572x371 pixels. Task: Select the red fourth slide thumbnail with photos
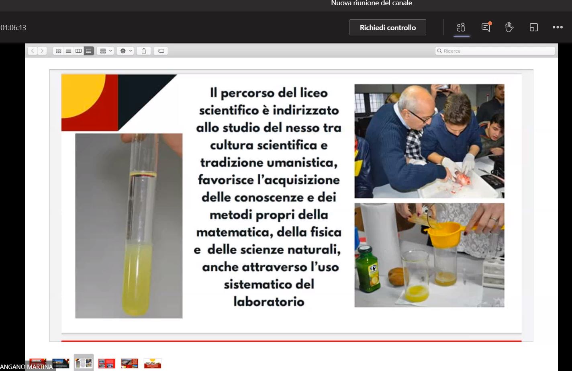[x=106, y=363]
